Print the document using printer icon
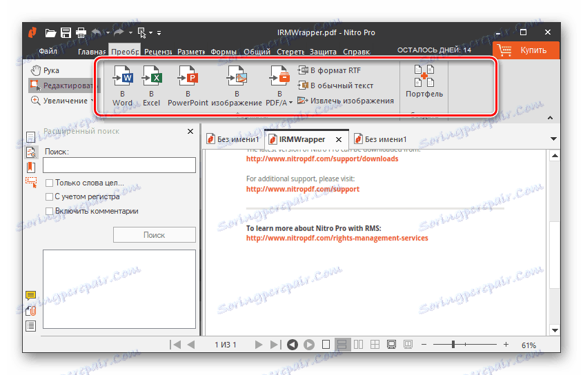 81,33
